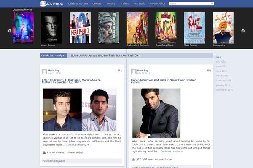Open the Celebrity Gossips menu item

point(78,3)
